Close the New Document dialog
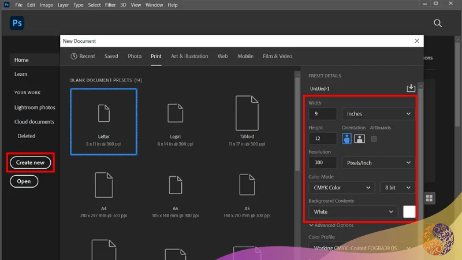The width and height of the screenshot is (462, 260). coord(416,41)
